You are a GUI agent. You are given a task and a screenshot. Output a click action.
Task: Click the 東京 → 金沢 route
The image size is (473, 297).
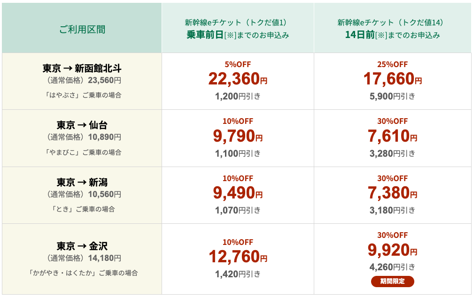82,246
